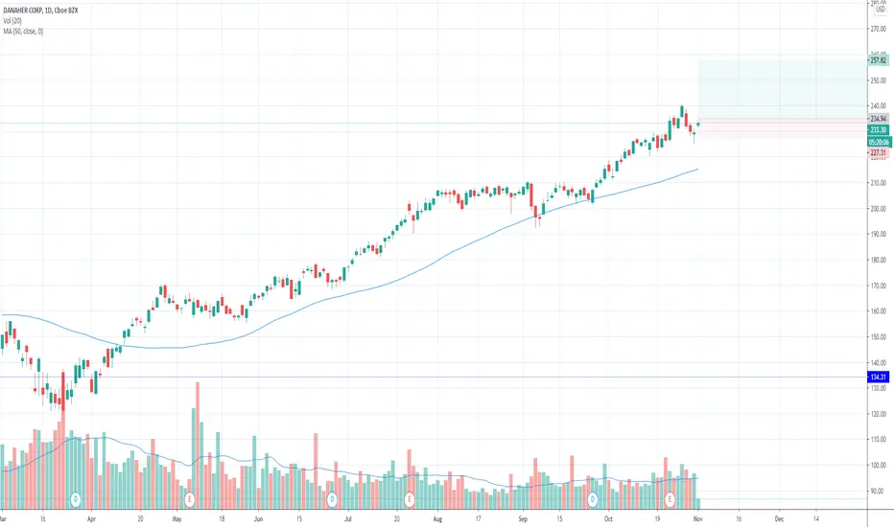Viewport: 894px width, 527px height.
Task: Click the DANAHER CORP symbol title
Action: pyautogui.click(x=22, y=11)
